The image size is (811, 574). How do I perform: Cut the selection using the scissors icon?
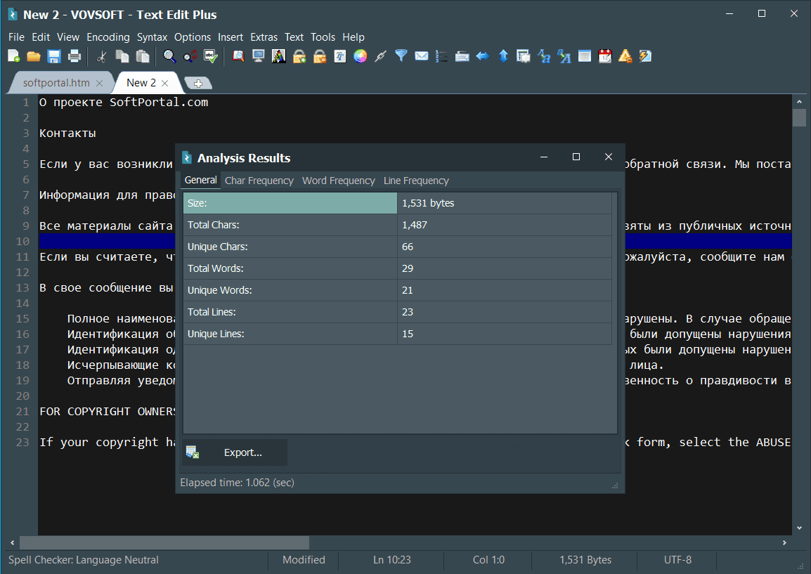102,56
